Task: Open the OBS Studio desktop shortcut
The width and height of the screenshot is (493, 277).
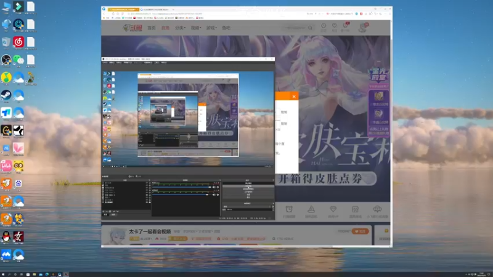Action: pyautogui.click(x=6, y=60)
